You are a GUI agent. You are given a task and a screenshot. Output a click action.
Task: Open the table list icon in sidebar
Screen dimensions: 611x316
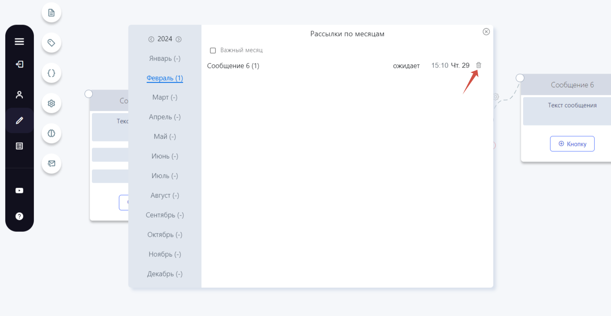pyautogui.click(x=19, y=146)
